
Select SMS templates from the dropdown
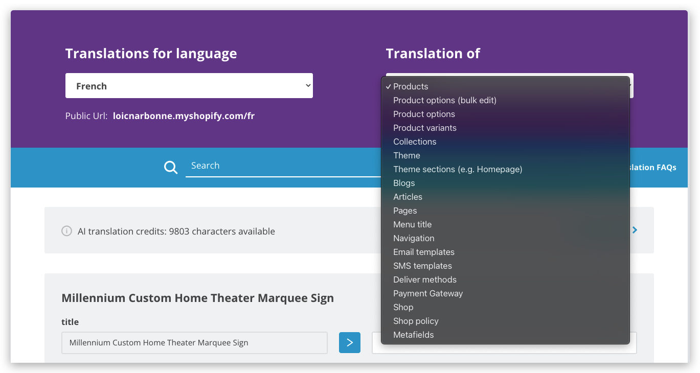pos(422,266)
